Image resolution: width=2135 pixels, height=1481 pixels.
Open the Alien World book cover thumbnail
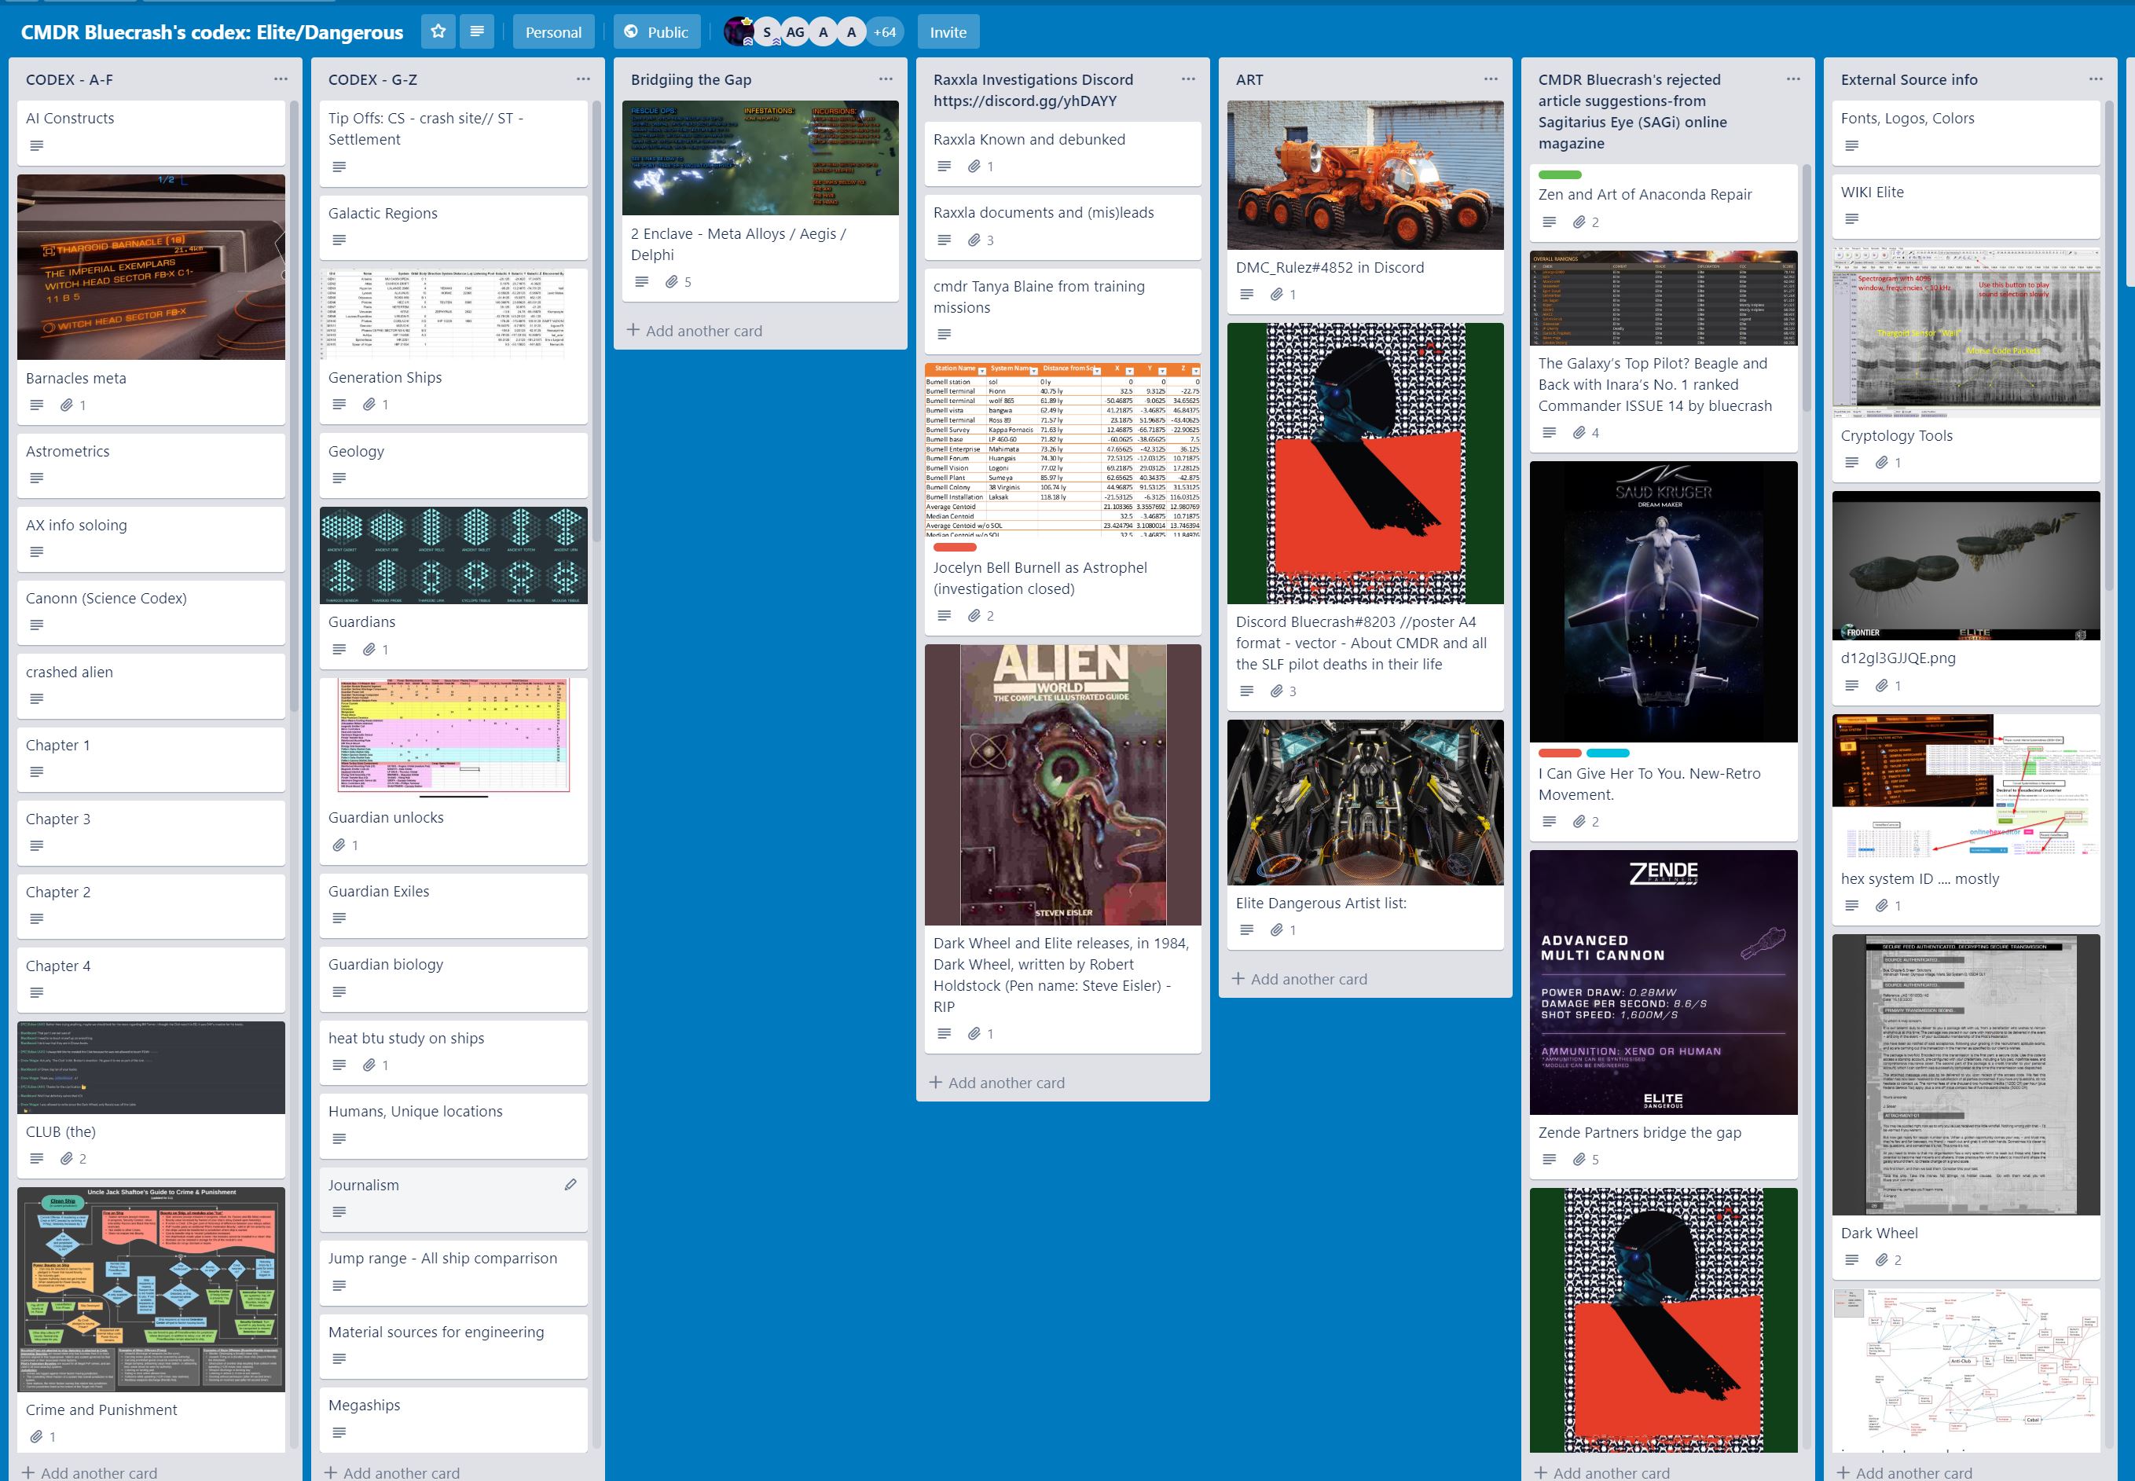pyautogui.click(x=1062, y=784)
